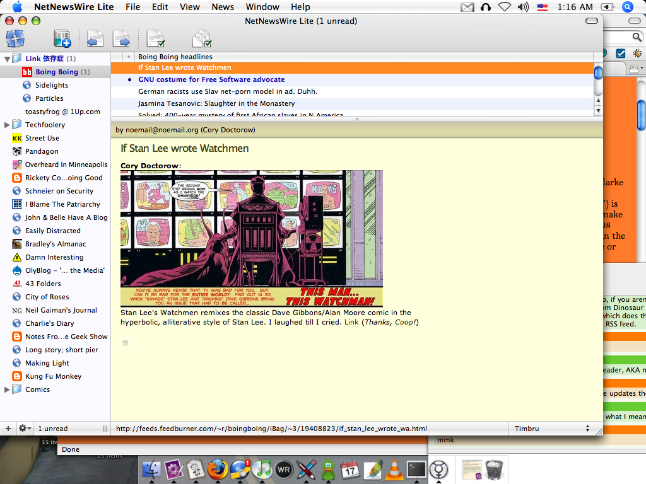Open the Trash in the Dock
This screenshot has height=484, width=646.
tap(494, 470)
